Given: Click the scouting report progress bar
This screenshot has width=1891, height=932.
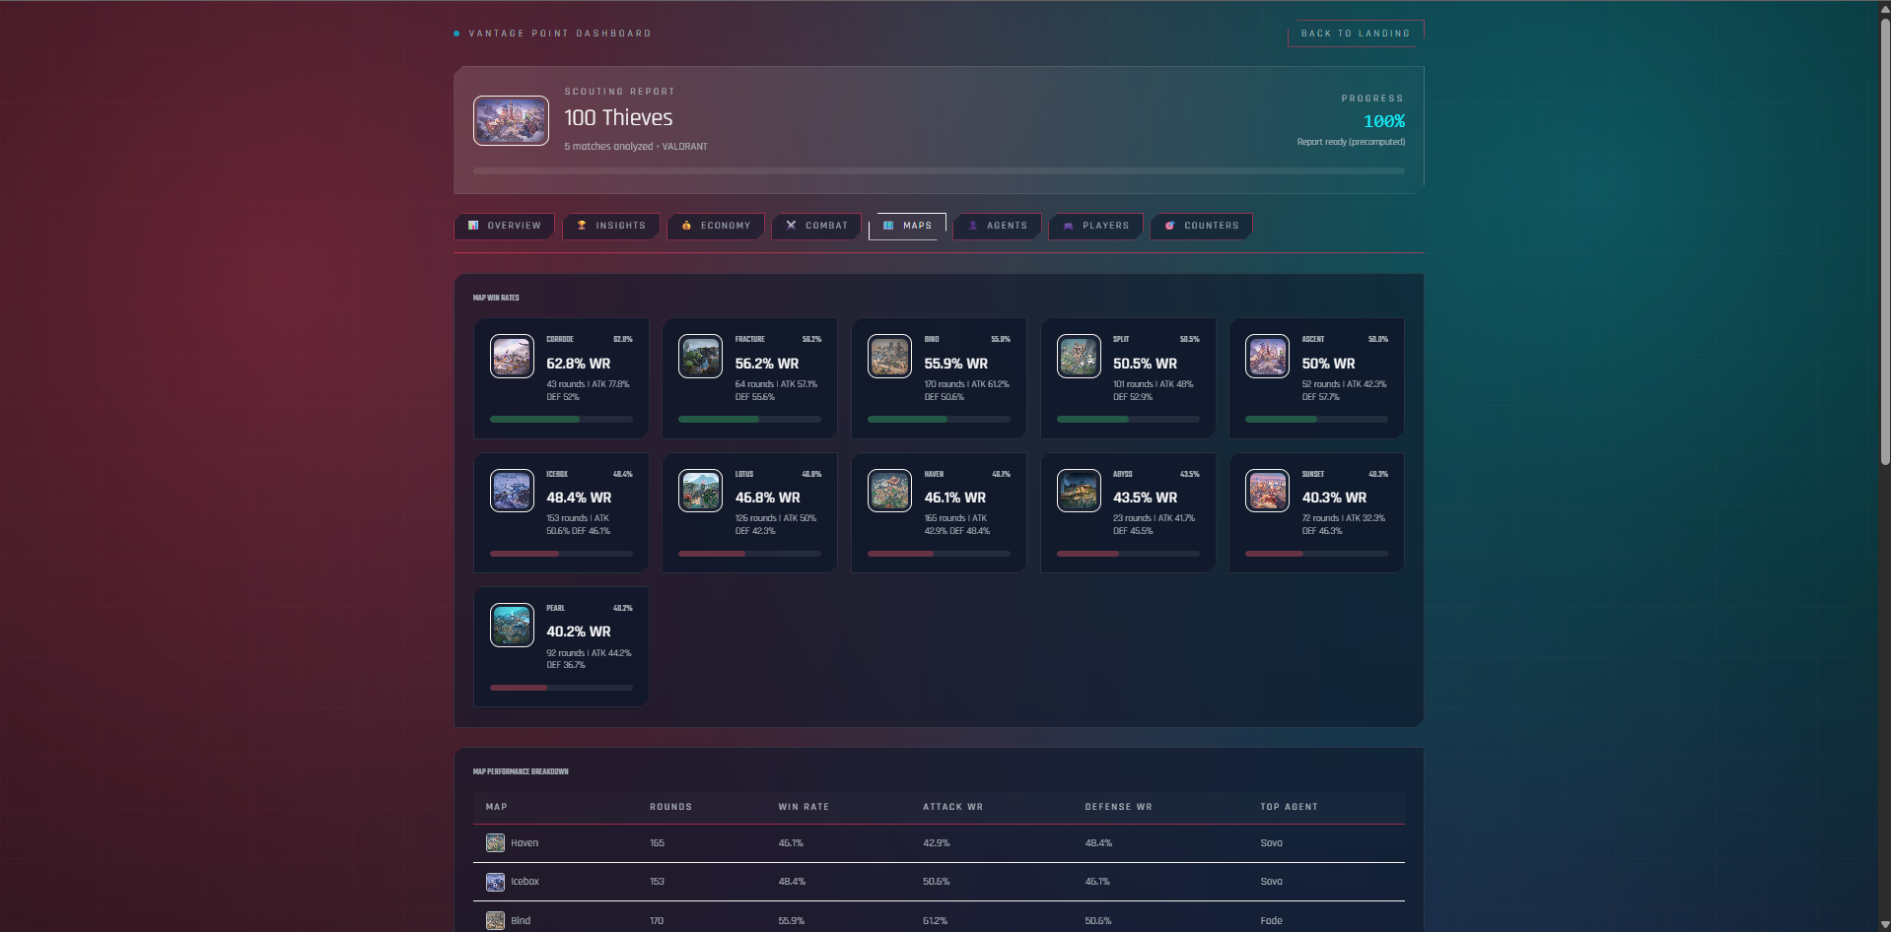Looking at the screenshot, I should coord(939,171).
